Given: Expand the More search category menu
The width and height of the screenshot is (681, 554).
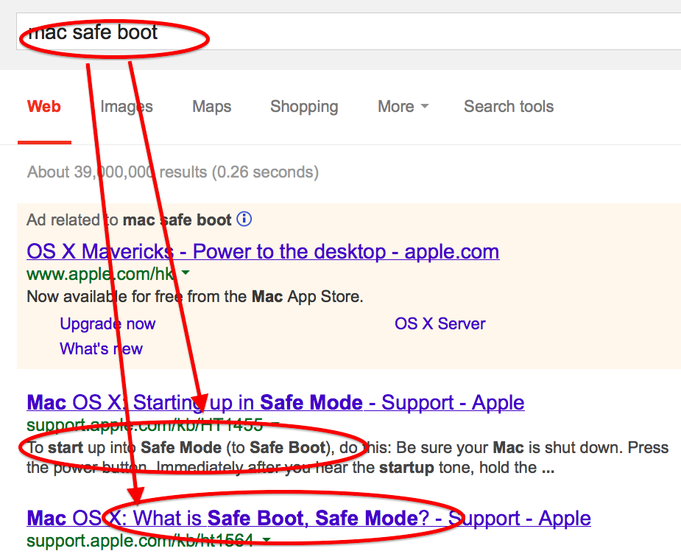Looking at the screenshot, I should (403, 107).
